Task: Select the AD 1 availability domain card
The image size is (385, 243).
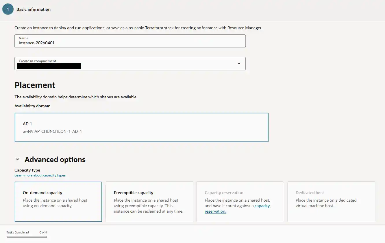Action: (x=141, y=127)
